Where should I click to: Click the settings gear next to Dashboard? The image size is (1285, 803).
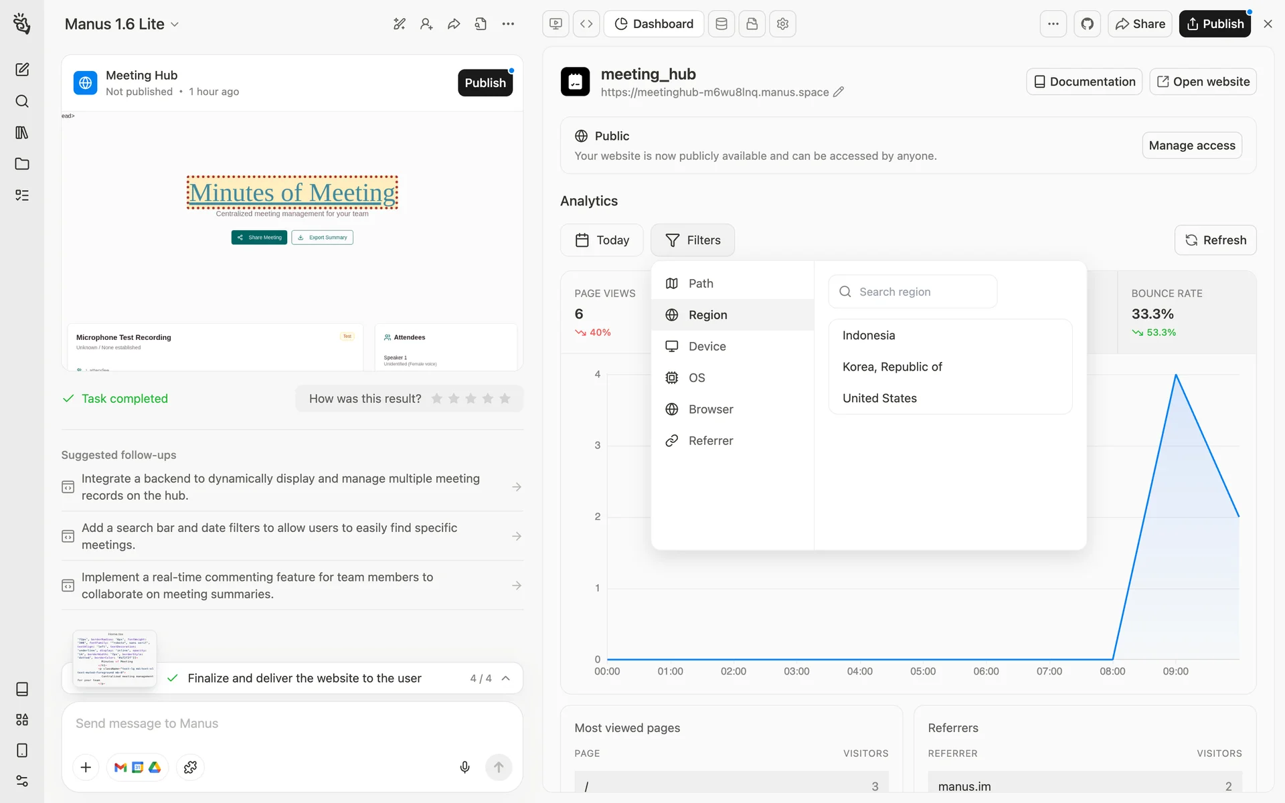pos(782,24)
